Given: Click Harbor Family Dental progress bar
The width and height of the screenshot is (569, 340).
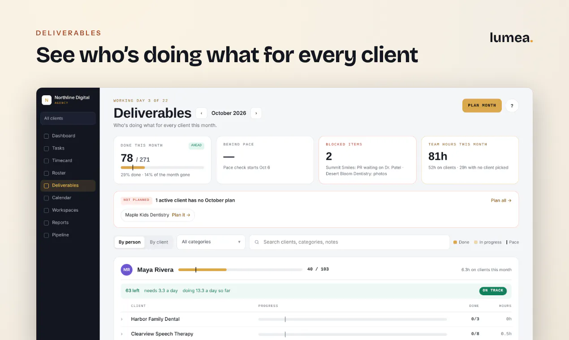Looking at the screenshot, I should 353,319.
